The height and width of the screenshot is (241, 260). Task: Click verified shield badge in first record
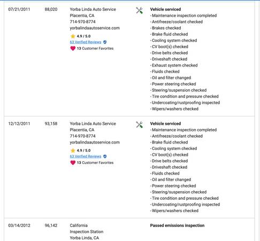coord(105,42)
